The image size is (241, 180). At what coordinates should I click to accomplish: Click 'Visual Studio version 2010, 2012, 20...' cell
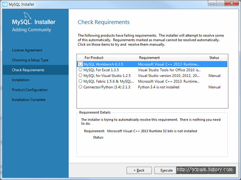[169, 76]
